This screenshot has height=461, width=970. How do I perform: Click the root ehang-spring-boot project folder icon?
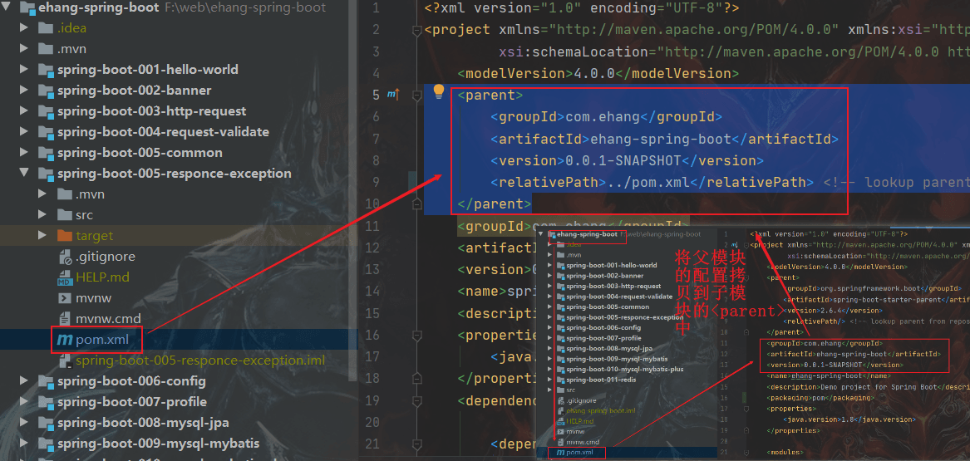(x=27, y=7)
